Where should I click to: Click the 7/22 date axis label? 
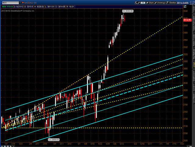click(x=182, y=144)
